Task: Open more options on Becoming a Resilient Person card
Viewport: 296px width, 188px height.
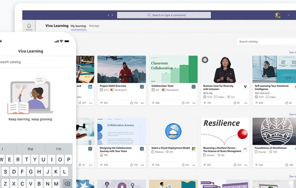Action: (246, 165)
